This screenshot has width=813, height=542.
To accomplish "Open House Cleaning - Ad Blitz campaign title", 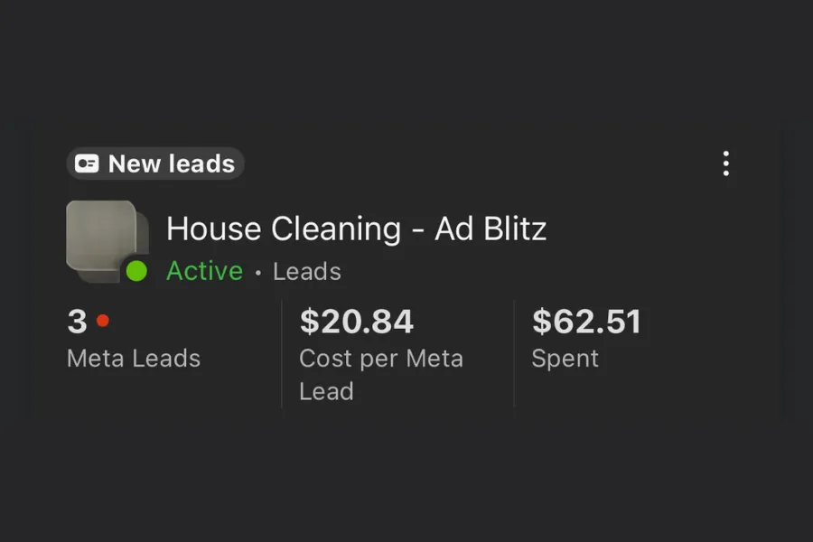I will click(x=356, y=229).
